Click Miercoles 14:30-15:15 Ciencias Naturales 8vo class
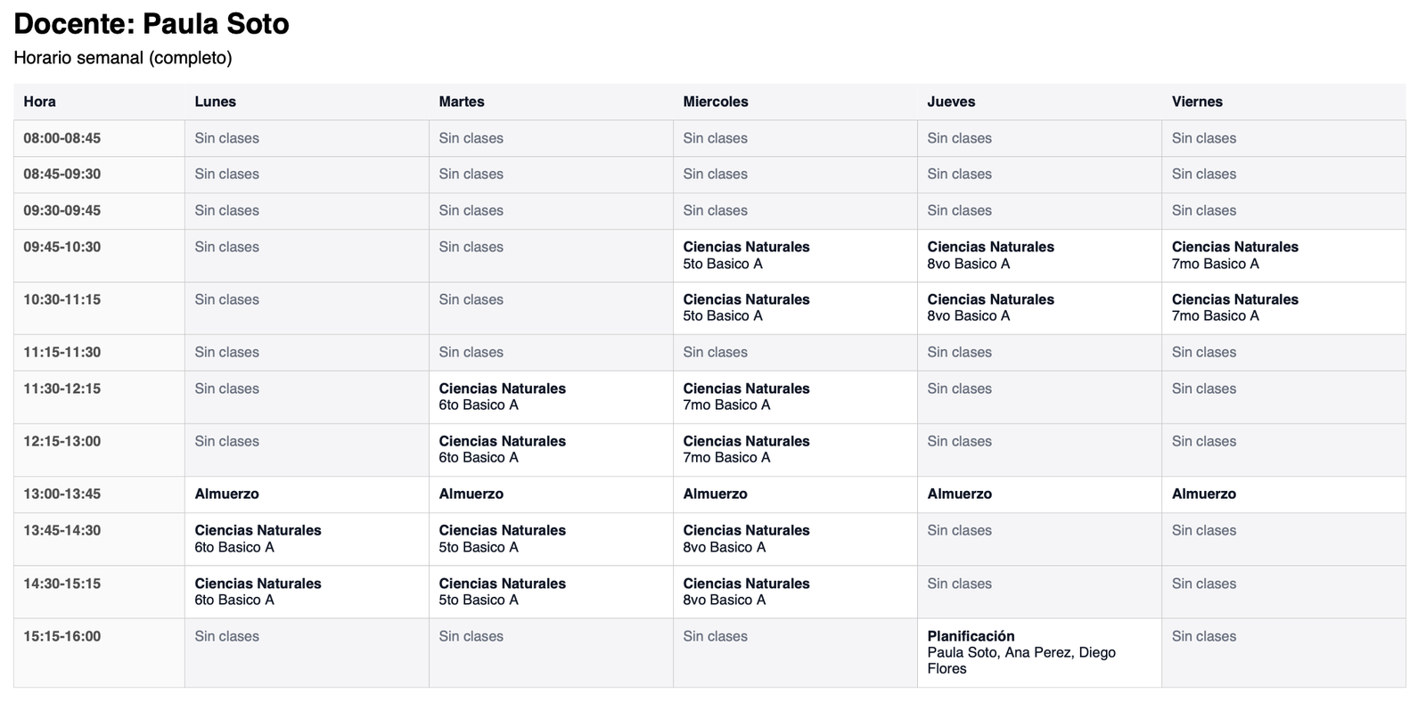Viewport: 1426px width, 711px height. (746, 592)
